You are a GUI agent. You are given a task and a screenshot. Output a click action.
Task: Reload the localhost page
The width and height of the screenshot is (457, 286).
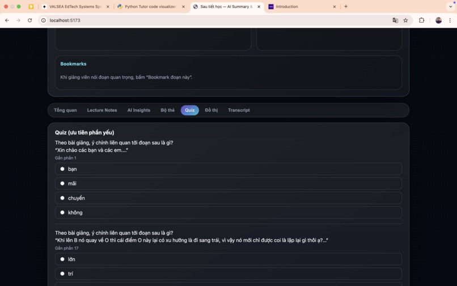[x=29, y=20]
